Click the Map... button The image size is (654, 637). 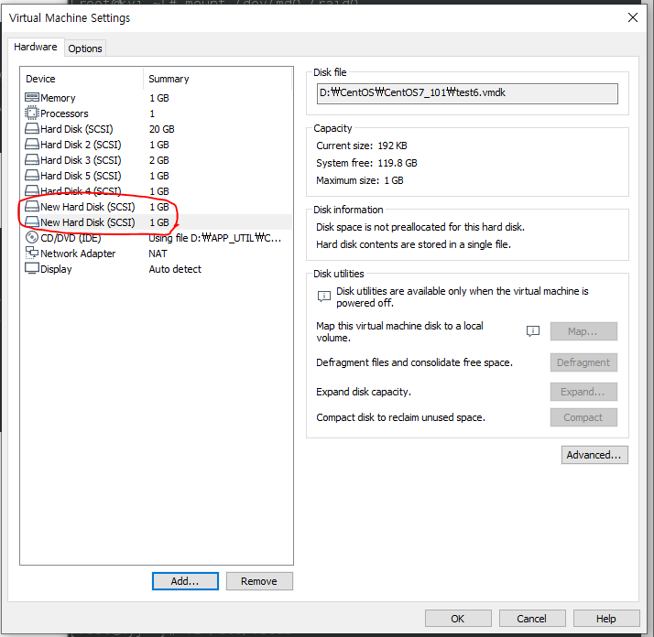(x=583, y=331)
